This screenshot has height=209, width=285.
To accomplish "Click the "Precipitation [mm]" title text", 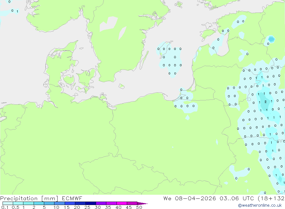I will click(29, 198).
